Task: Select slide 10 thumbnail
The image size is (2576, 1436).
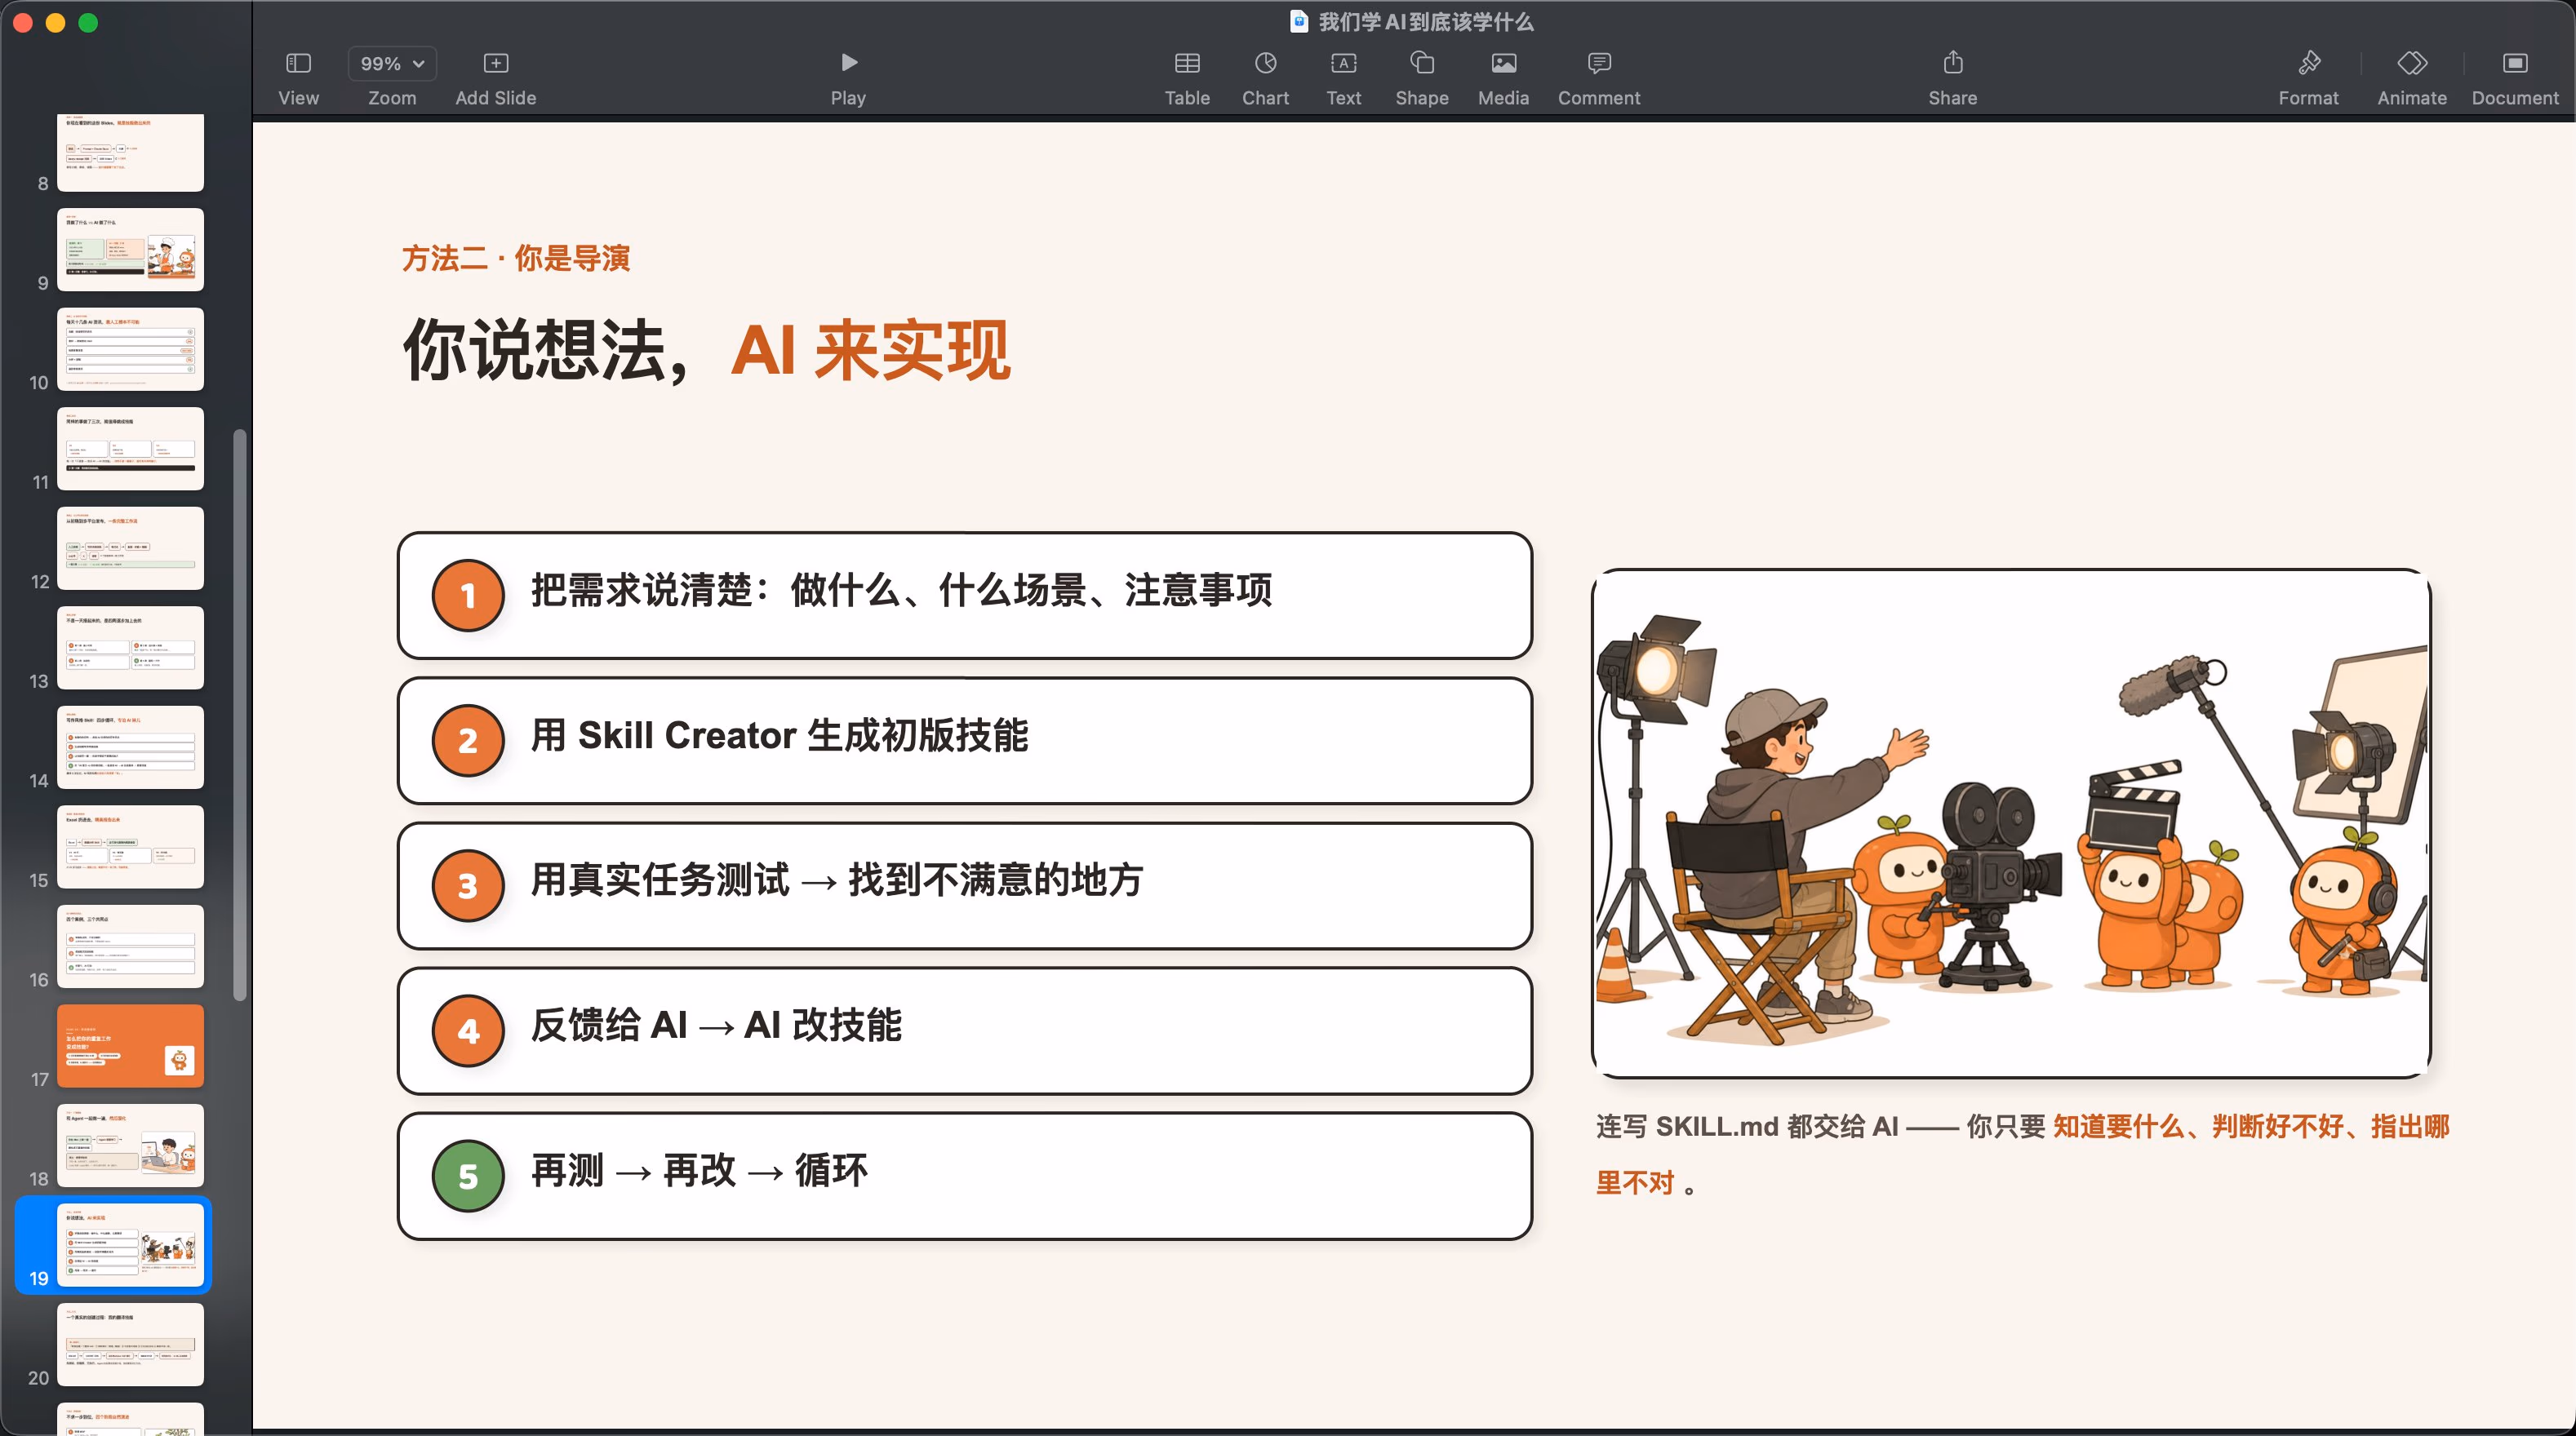Action: [130, 348]
